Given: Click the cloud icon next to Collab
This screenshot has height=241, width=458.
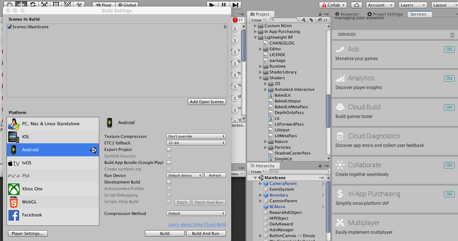Looking at the screenshot, I should pos(357,5).
